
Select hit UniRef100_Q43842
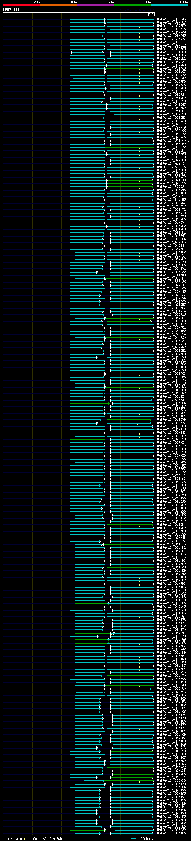pos(171,236)
